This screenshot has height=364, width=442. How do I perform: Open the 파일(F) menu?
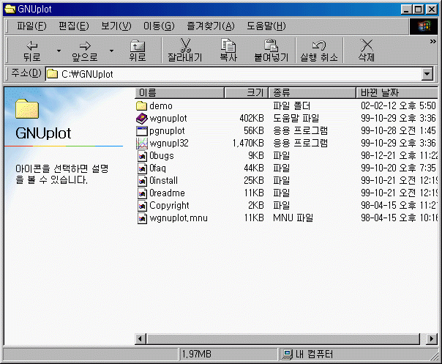tap(31, 26)
